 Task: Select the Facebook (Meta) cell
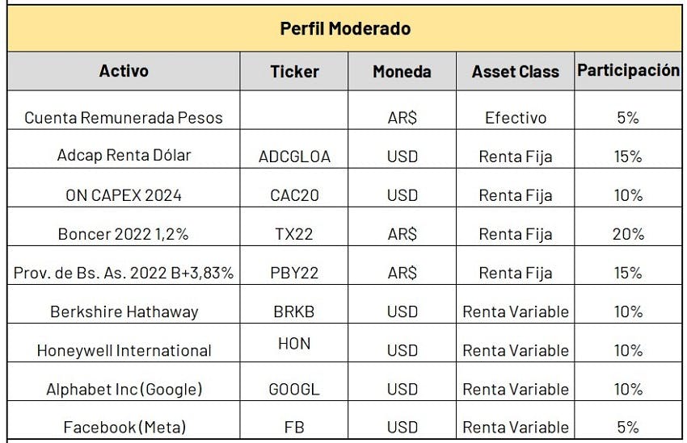[124, 420]
